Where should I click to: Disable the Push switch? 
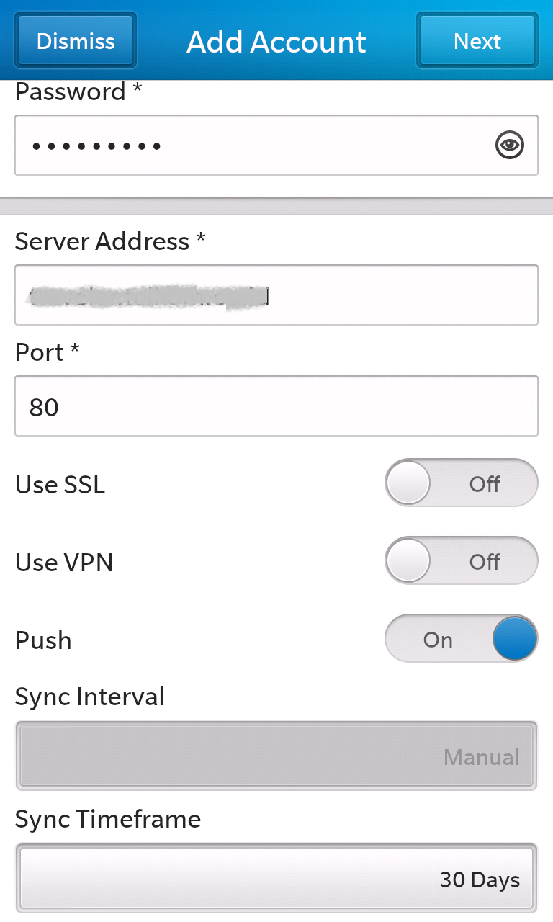462,639
